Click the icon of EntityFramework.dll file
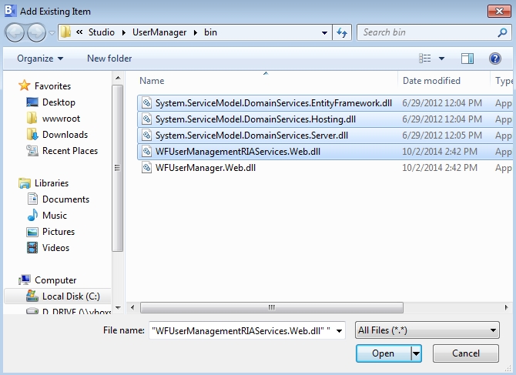The height and width of the screenshot is (375, 516). click(146, 103)
